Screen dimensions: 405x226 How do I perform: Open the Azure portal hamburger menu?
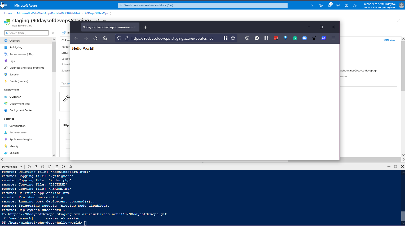coord(5,5)
